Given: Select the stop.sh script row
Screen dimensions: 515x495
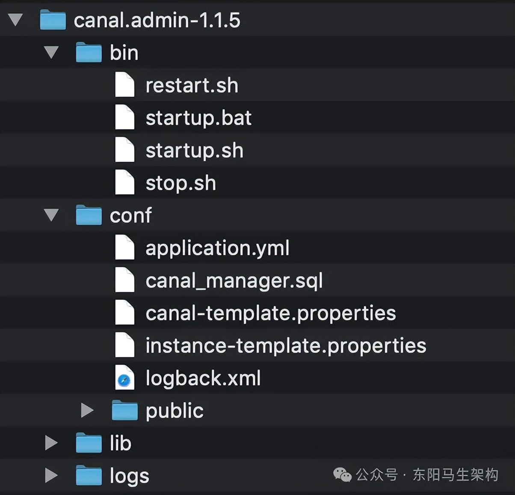Looking at the screenshot, I should tap(181, 183).
